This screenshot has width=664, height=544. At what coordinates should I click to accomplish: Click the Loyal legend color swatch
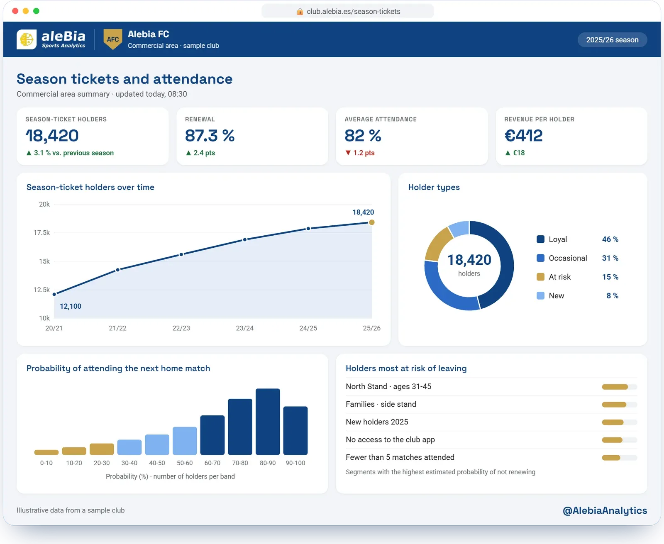tap(540, 239)
